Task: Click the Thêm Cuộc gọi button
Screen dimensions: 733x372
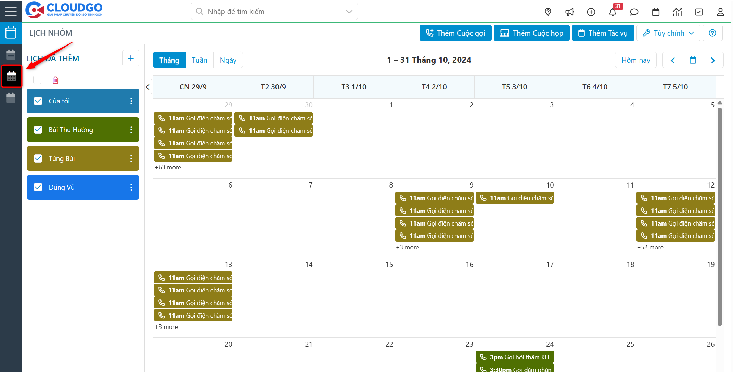Action: tap(455, 33)
